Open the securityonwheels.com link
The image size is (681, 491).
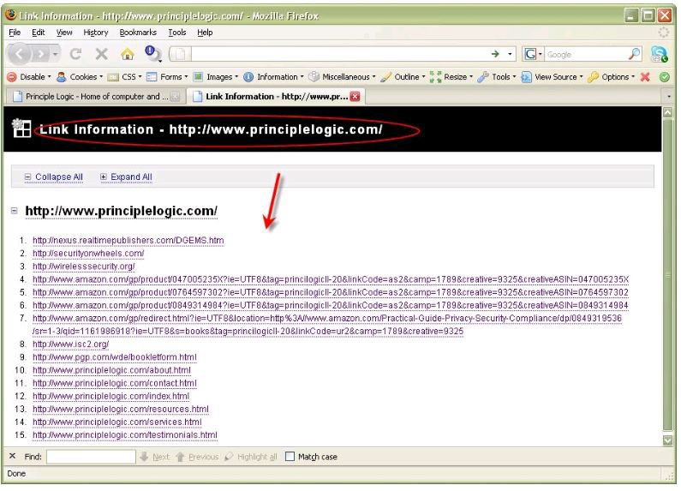pyautogui.click(x=88, y=254)
